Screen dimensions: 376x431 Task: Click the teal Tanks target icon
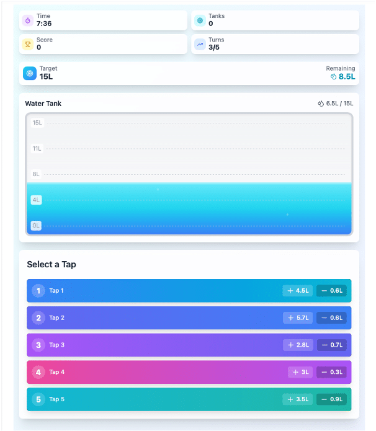[x=200, y=20]
